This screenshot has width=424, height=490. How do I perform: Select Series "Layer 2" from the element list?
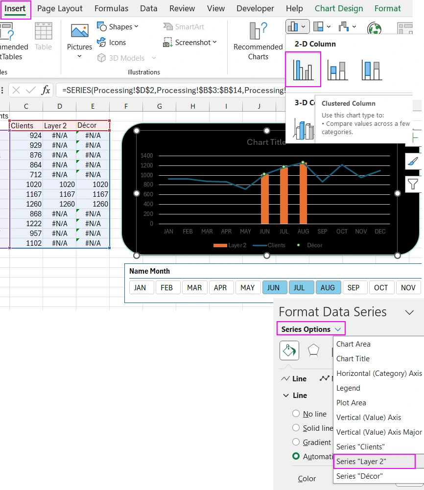click(x=361, y=461)
